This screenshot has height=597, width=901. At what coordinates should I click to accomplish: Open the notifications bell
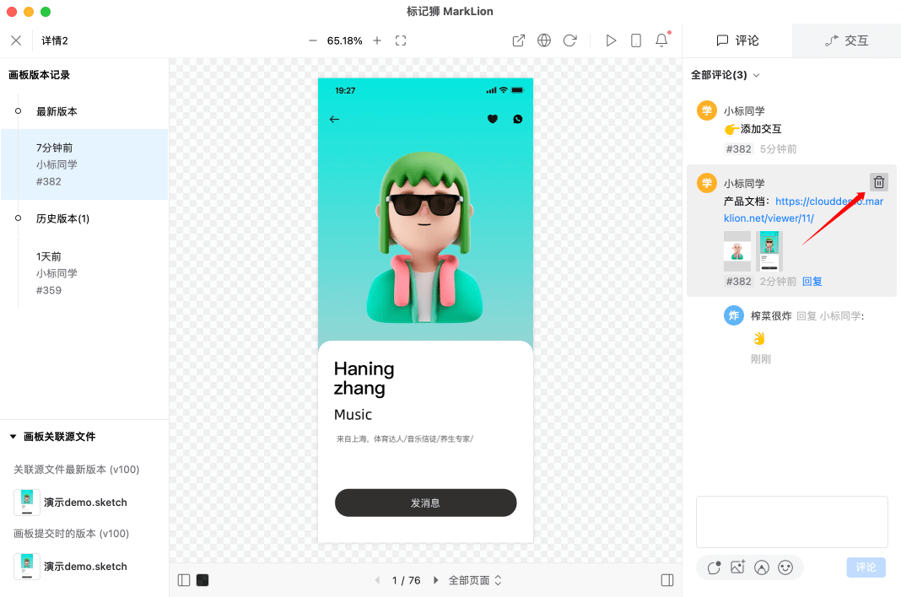click(661, 40)
